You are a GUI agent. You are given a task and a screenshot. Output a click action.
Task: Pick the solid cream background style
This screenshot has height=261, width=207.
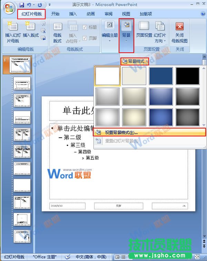(x=134, y=76)
